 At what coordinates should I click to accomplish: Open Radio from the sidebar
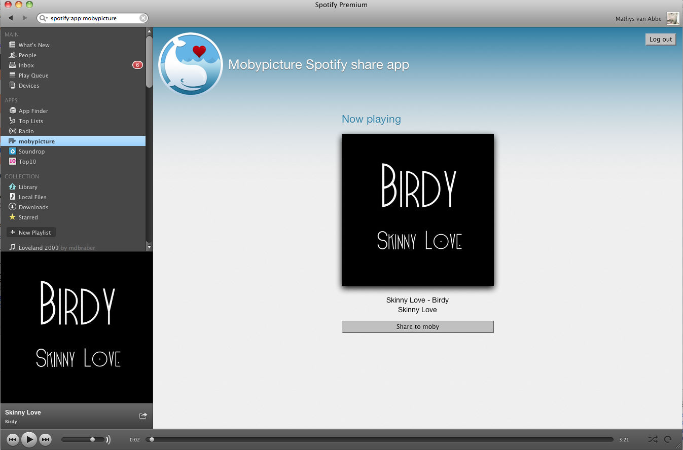tap(26, 131)
